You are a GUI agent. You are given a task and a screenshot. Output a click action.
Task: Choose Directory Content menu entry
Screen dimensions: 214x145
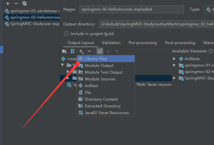click(x=106, y=99)
